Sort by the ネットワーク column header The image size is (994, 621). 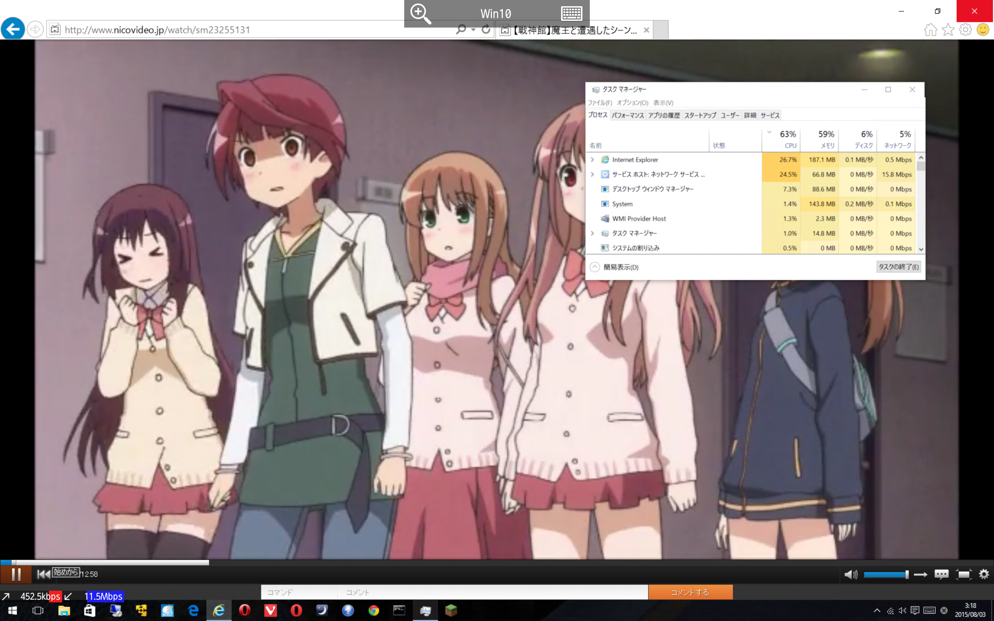(x=896, y=140)
